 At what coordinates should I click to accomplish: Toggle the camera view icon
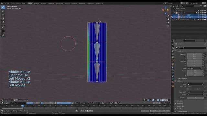[169, 23]
